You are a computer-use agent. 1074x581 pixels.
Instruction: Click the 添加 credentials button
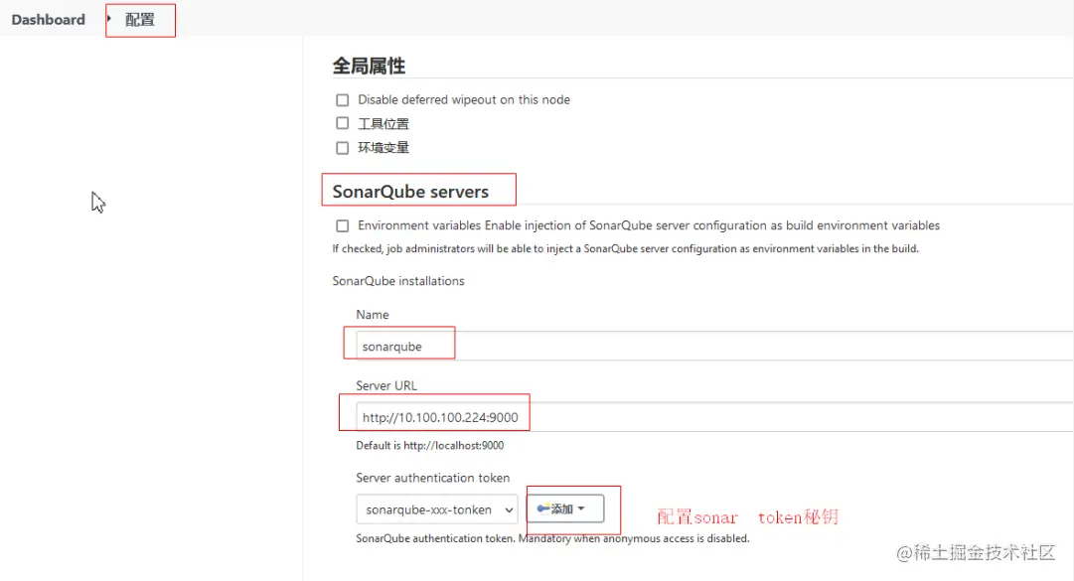click(565, 508)
